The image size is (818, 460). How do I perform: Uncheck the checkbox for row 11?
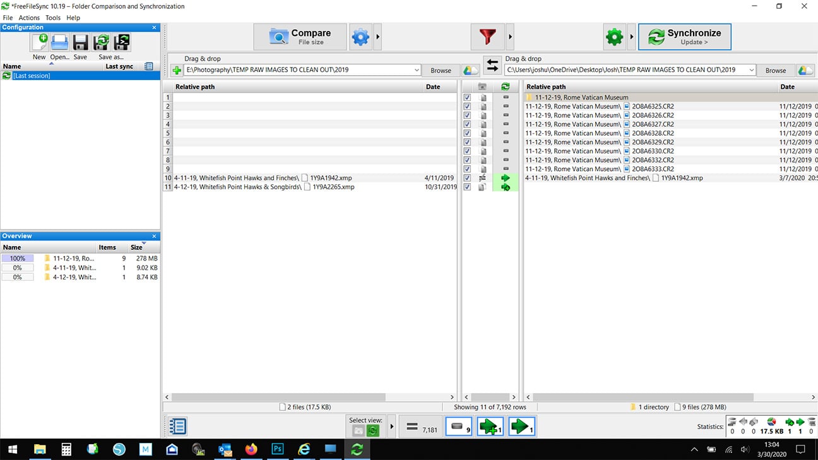tap(467, 187)
